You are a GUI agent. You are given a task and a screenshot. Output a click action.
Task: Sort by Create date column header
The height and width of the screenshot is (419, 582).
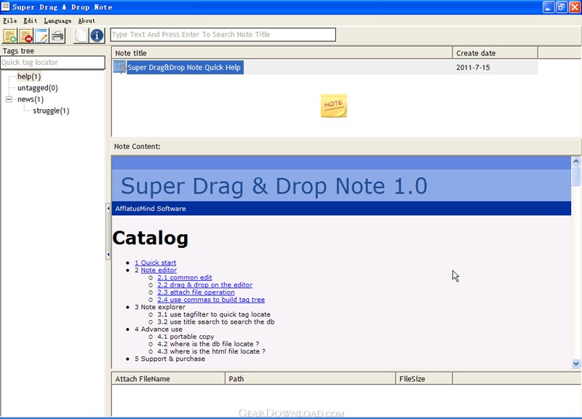[495, 53]
